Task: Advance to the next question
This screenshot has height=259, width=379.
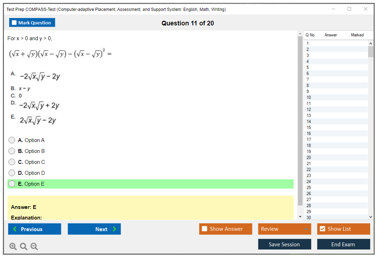Action: coord(94,229)
